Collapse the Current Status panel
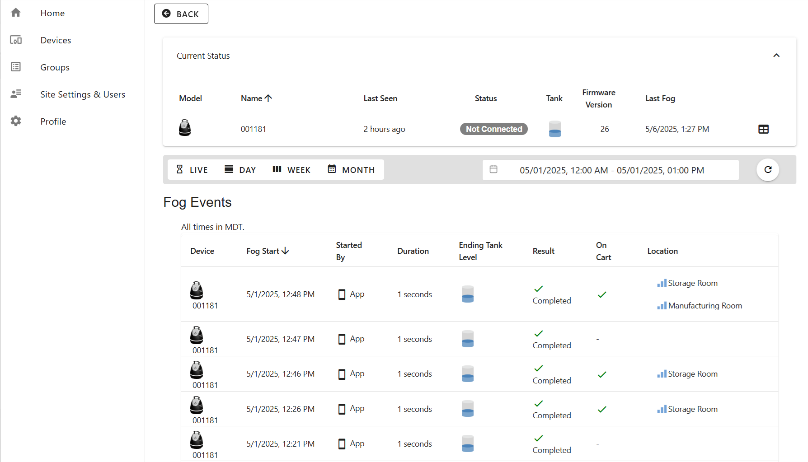The height and width of the screenshot is (462, 808). click(x=776, y=56)
